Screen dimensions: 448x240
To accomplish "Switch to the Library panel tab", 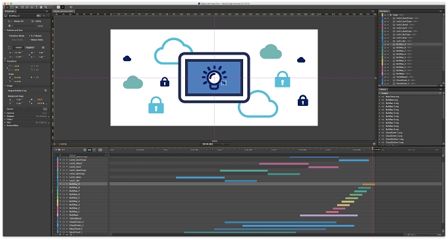I will point(383,89).
